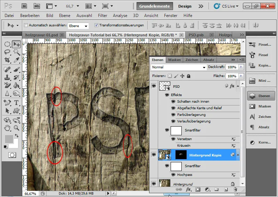278x197 pixels.
Task: Open the CS Live menu
Action: (226, 6)
